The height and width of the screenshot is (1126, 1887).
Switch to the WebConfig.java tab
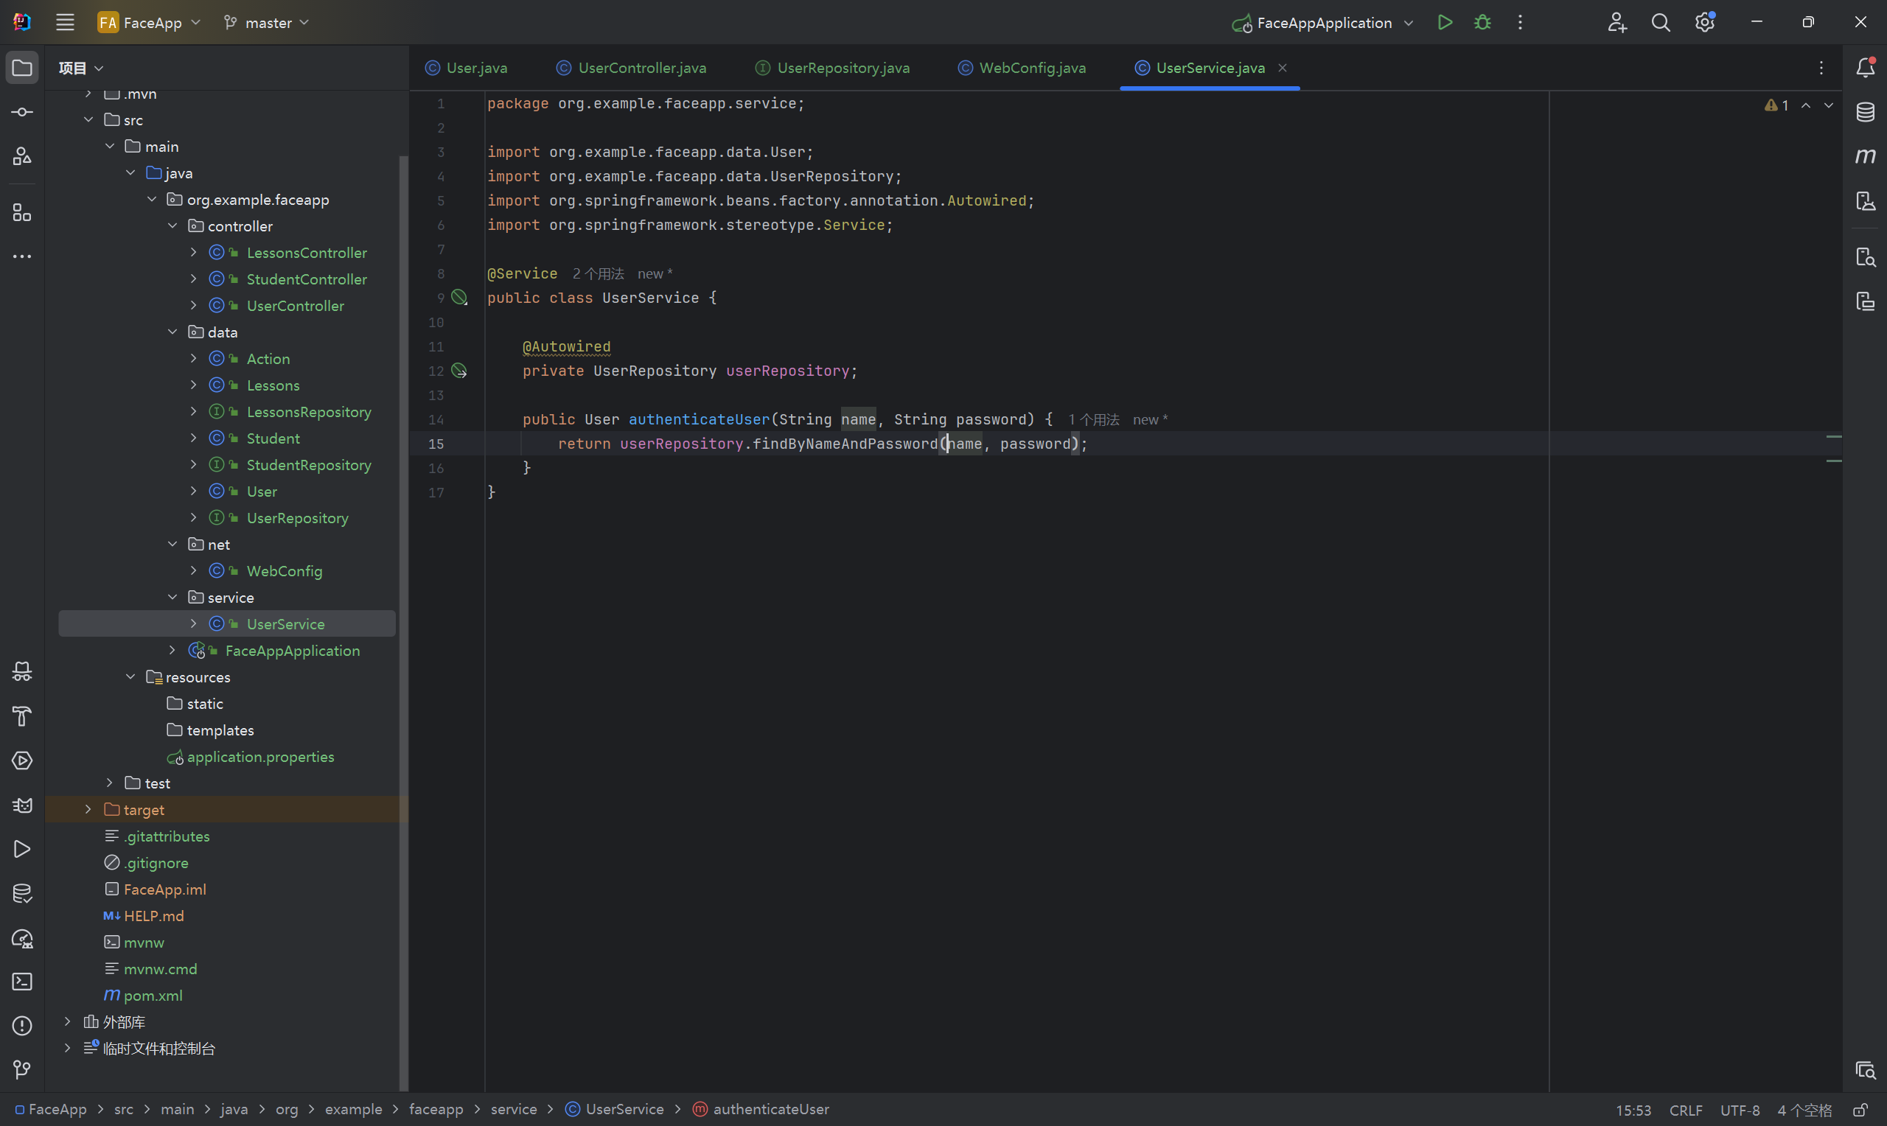click(1031, 68)
